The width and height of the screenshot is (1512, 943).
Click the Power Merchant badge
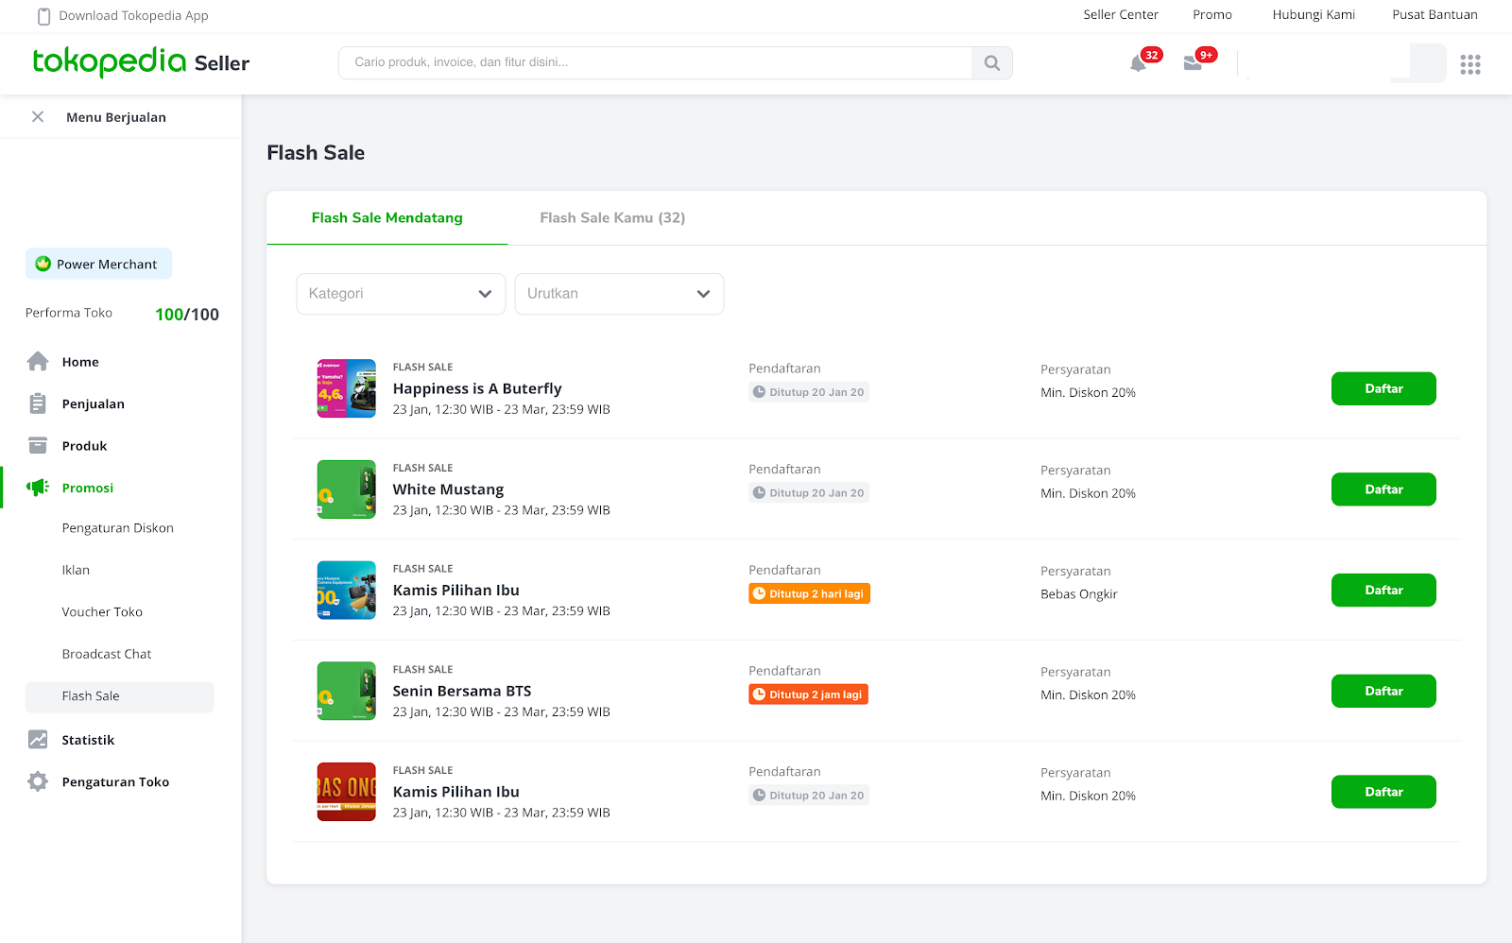tap(98, 265)
